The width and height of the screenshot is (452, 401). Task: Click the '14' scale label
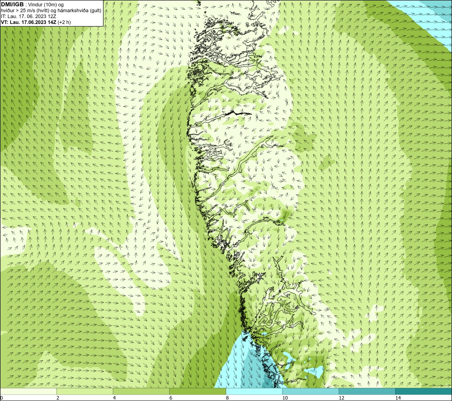click(398, 398)
